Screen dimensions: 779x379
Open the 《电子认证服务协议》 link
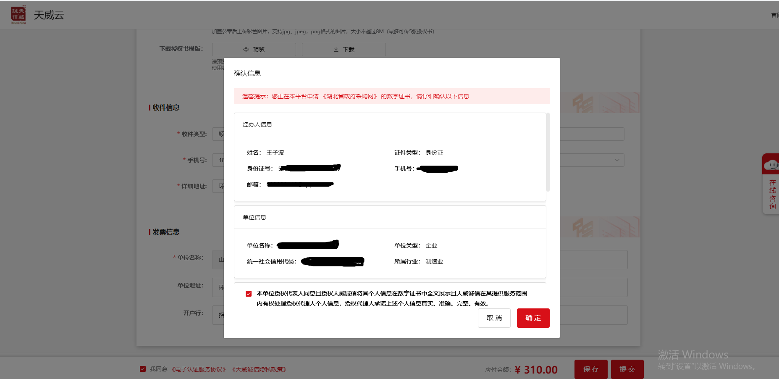[199, 369]
